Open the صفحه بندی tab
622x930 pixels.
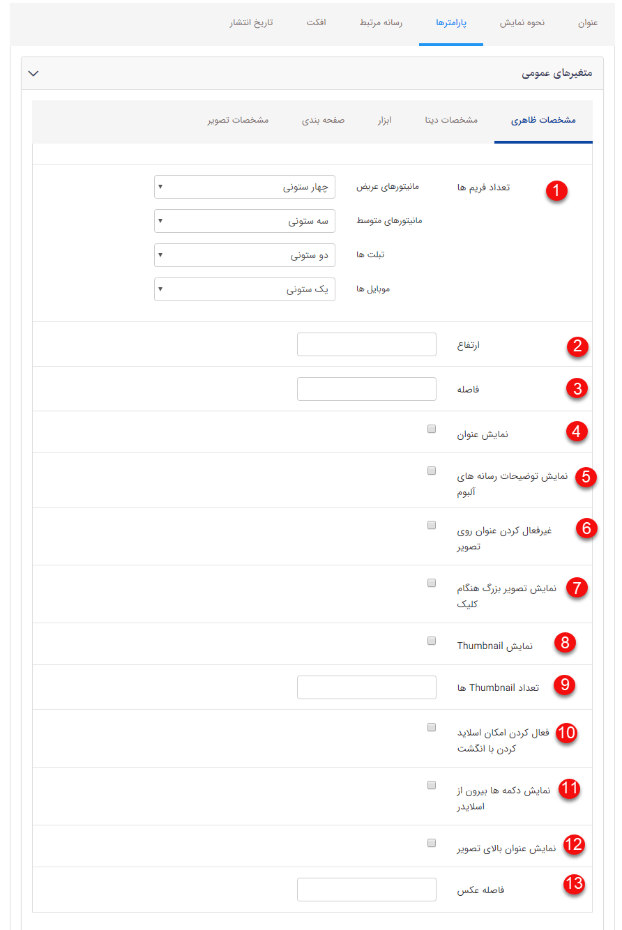click(323, 120)
